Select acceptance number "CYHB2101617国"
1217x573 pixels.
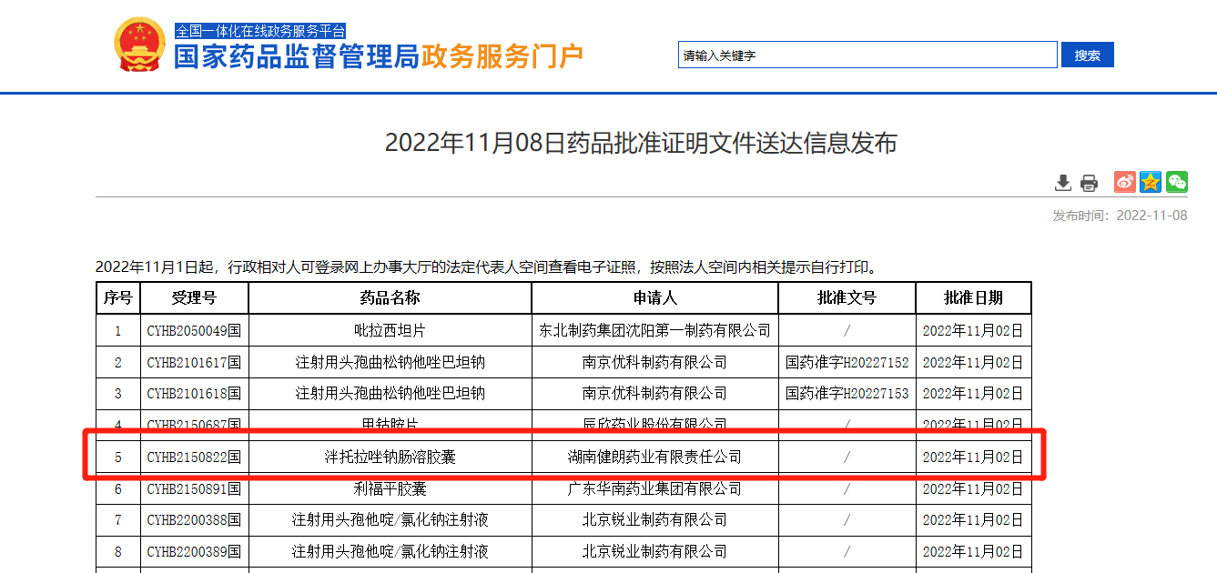194,362
